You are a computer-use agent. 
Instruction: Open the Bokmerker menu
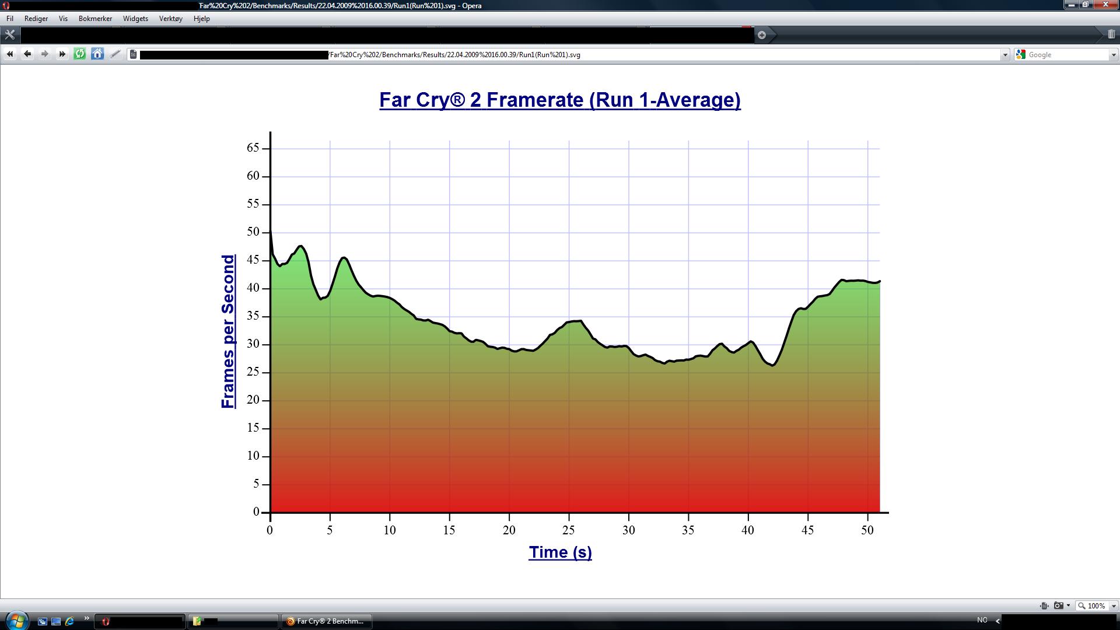click(x=95, y=19)
